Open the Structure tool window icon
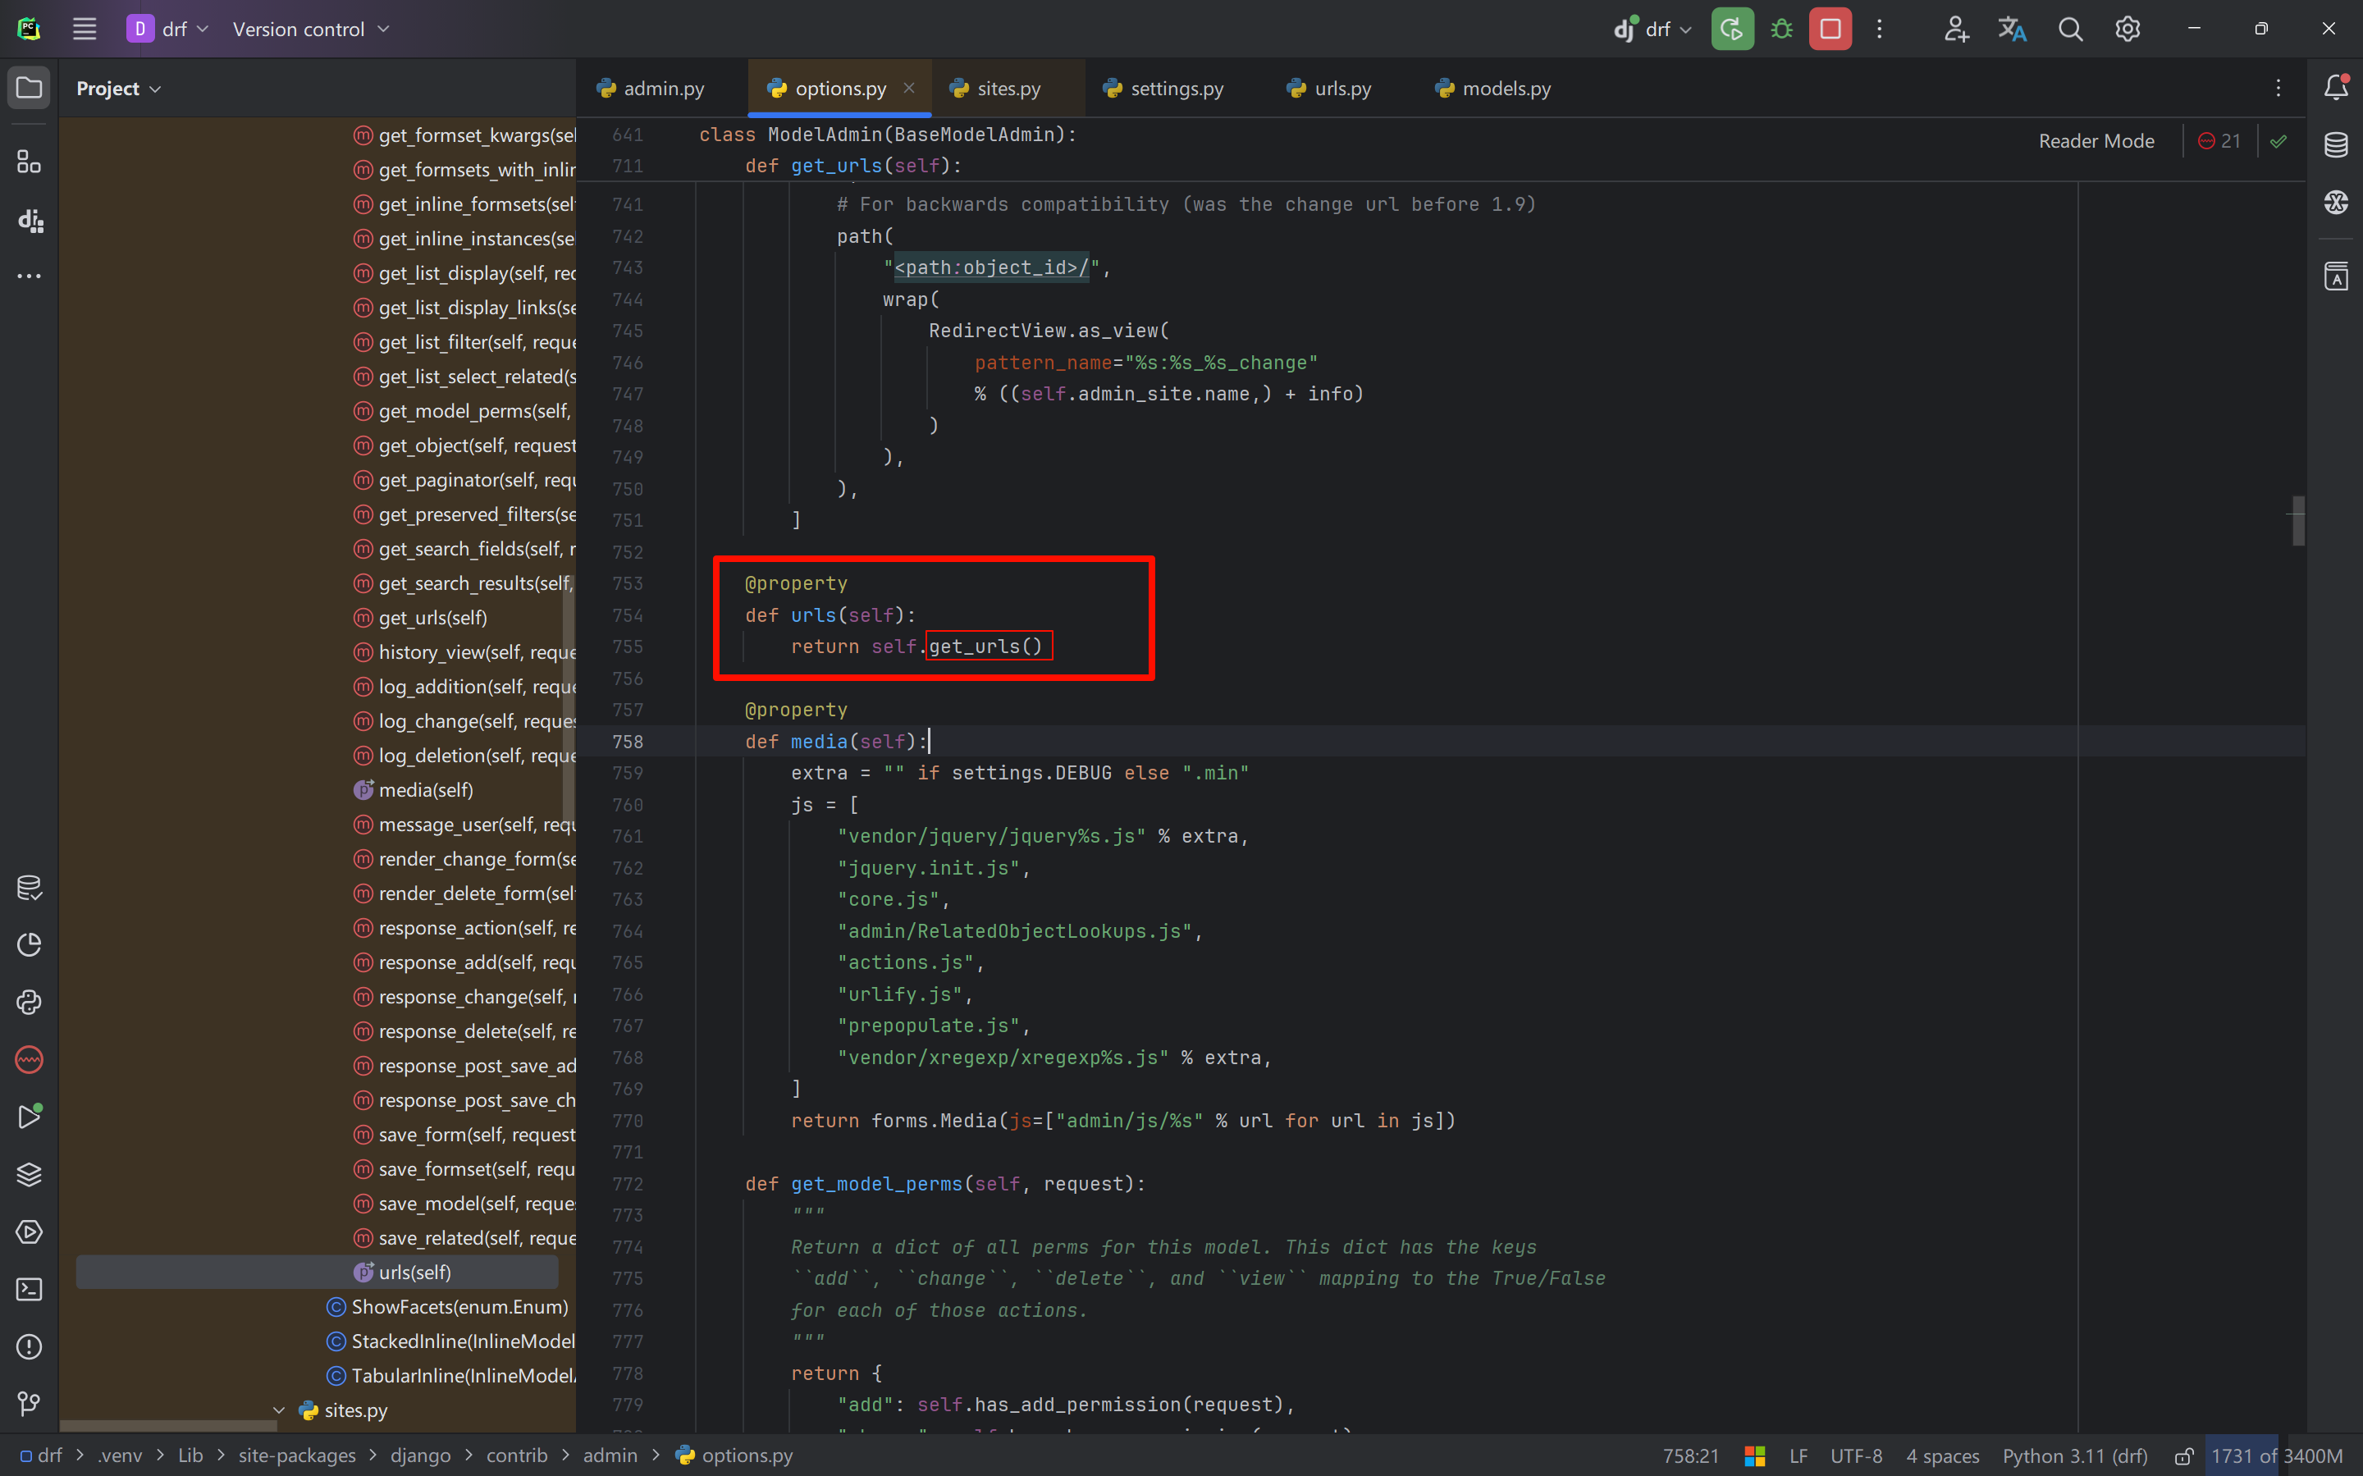The width and height of the screenshot is (2363, 1476). 30,162
